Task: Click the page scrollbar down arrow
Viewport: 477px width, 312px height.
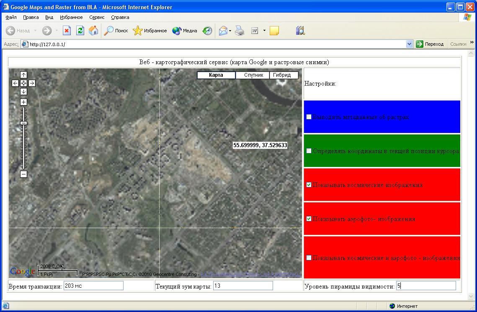Action: pos(471,296)
